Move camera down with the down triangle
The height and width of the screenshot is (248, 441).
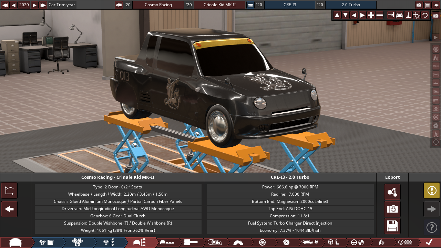click(x=346, y=15)
